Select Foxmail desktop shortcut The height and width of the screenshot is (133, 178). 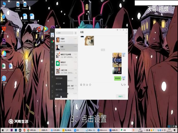[39, 30]
